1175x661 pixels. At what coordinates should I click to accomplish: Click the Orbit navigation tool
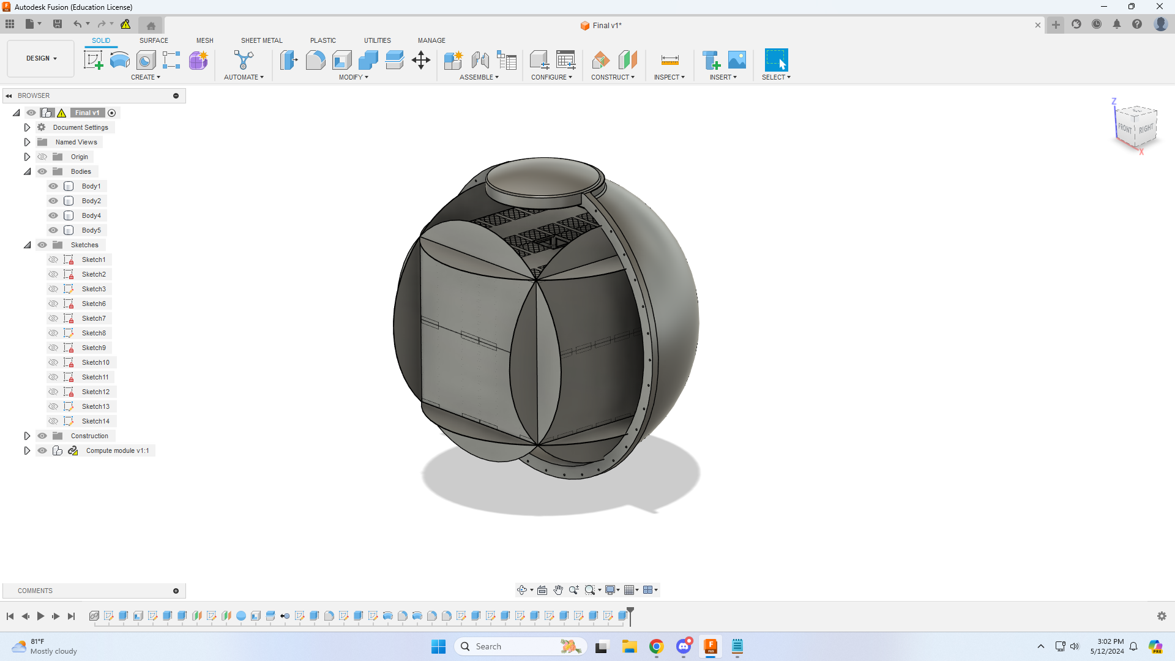pyautogui.click(x=522, y=590)
